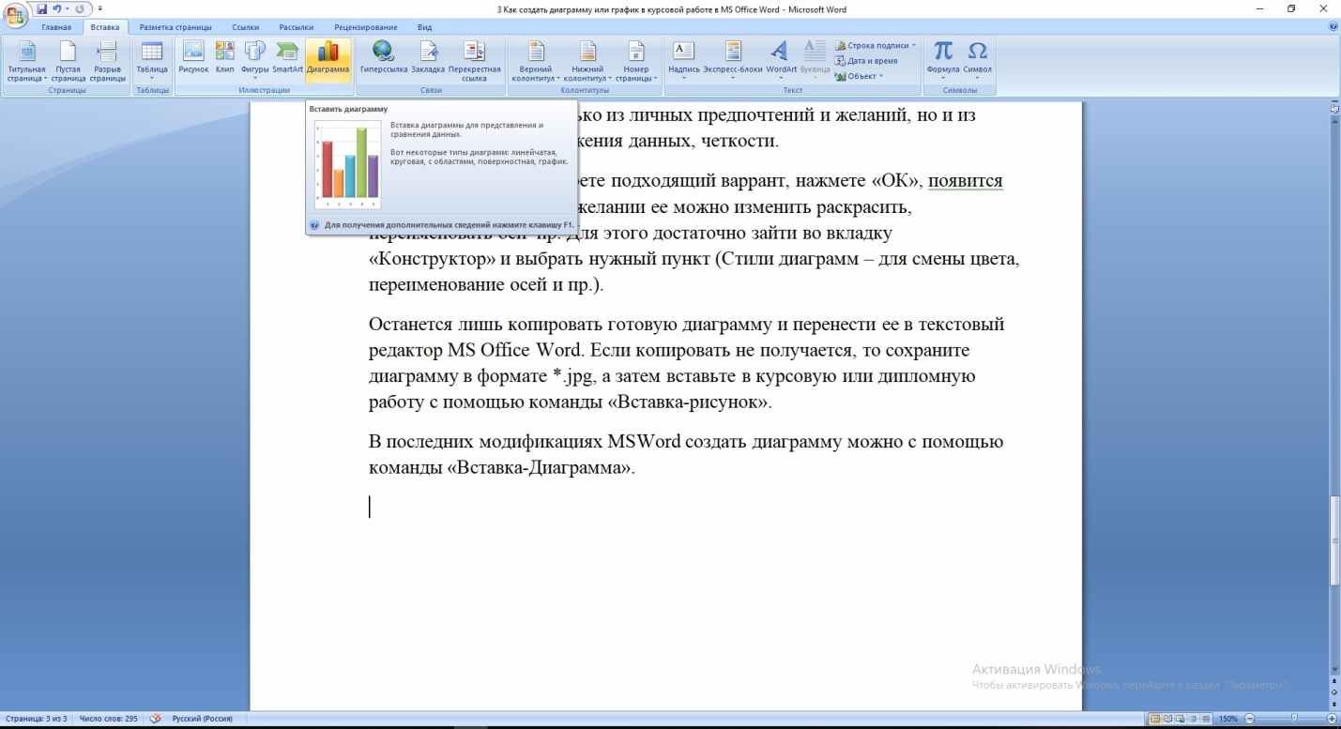1341x729 pixels.
Task: Open the Ссылки ribbon tab
Action: [x=245, y=27]
